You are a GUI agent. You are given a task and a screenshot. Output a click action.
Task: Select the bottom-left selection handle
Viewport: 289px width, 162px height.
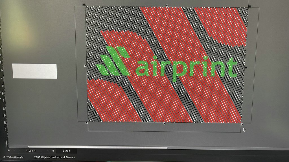[x=86, y=123]
